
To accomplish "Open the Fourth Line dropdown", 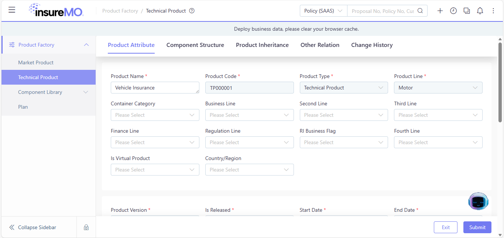I will (x=438, y=142).
